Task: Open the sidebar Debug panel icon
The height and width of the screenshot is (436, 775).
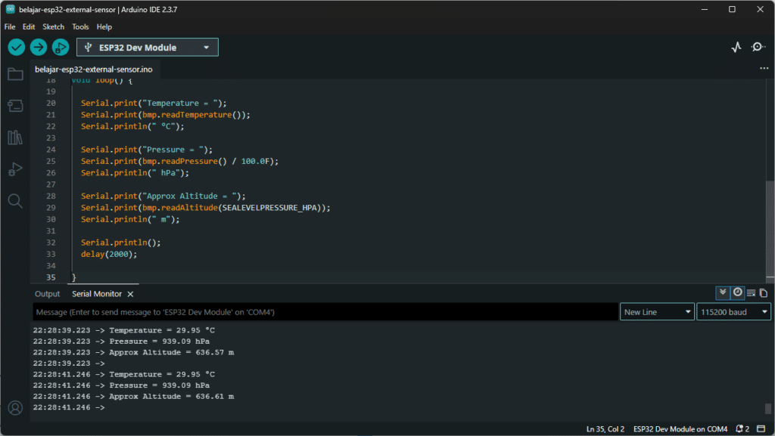Action: click(15, 169)
